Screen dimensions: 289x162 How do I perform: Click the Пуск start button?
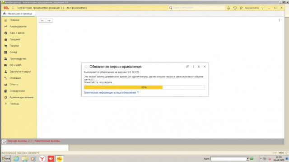pos(6,158)
